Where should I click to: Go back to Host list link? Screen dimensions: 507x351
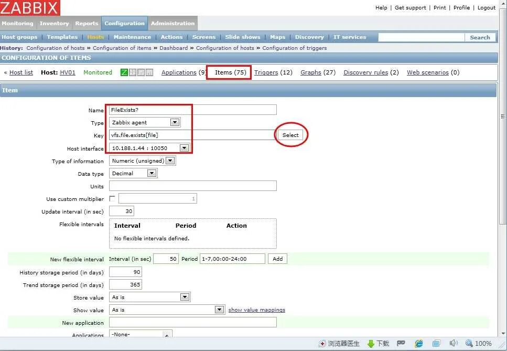pos(21,72)
